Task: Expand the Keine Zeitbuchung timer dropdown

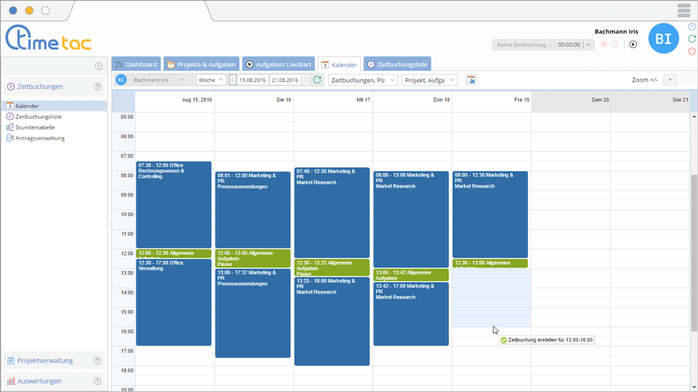Action: 588,44
